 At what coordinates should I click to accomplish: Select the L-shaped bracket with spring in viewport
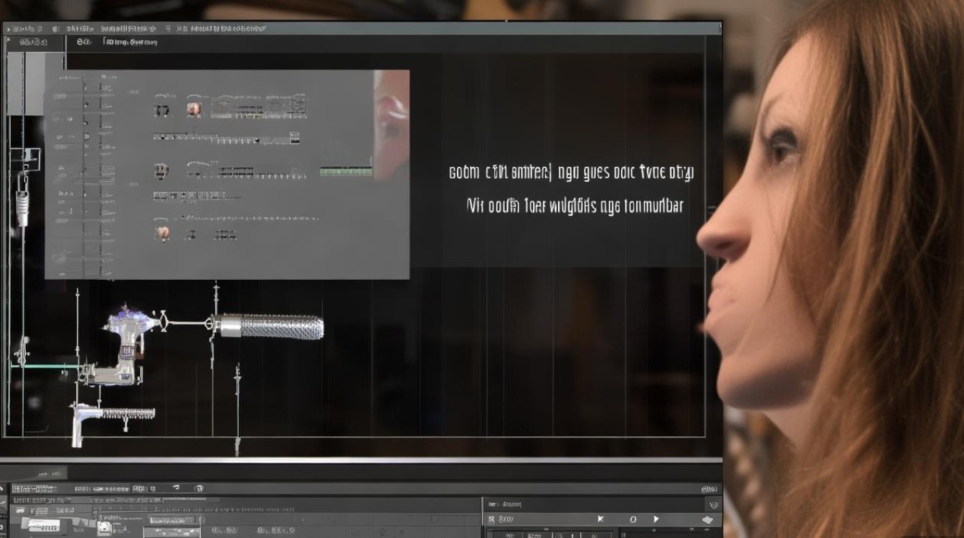point(108,417)
